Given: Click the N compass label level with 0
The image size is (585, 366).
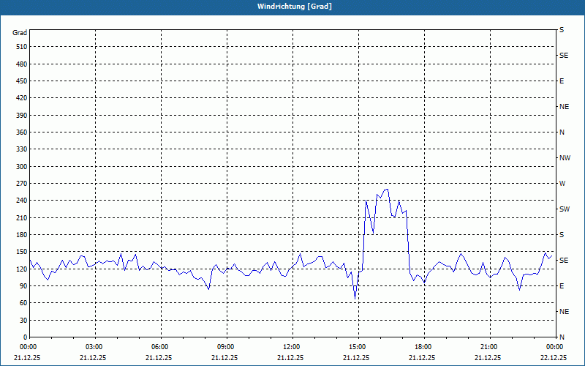Looking at the screenshot, I should pyautogui.click(x=562, y=337).
